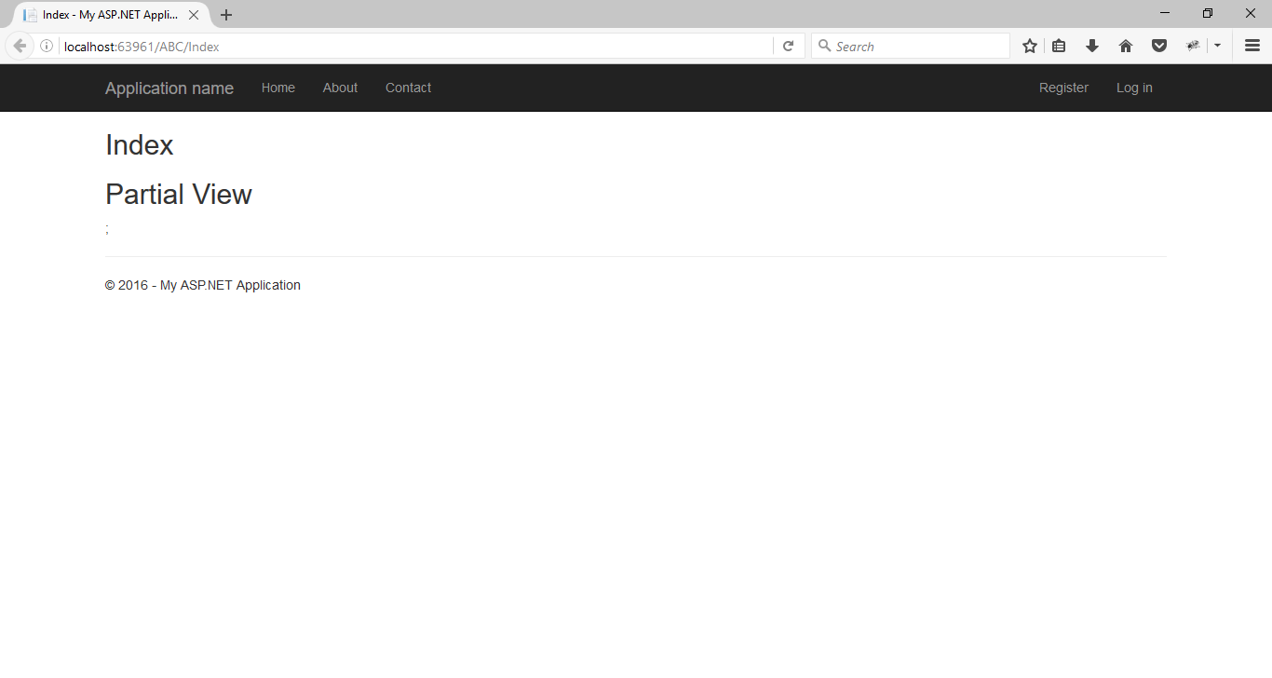
Task: Save the page to Pocket
Action: [x=1158, y=45]
